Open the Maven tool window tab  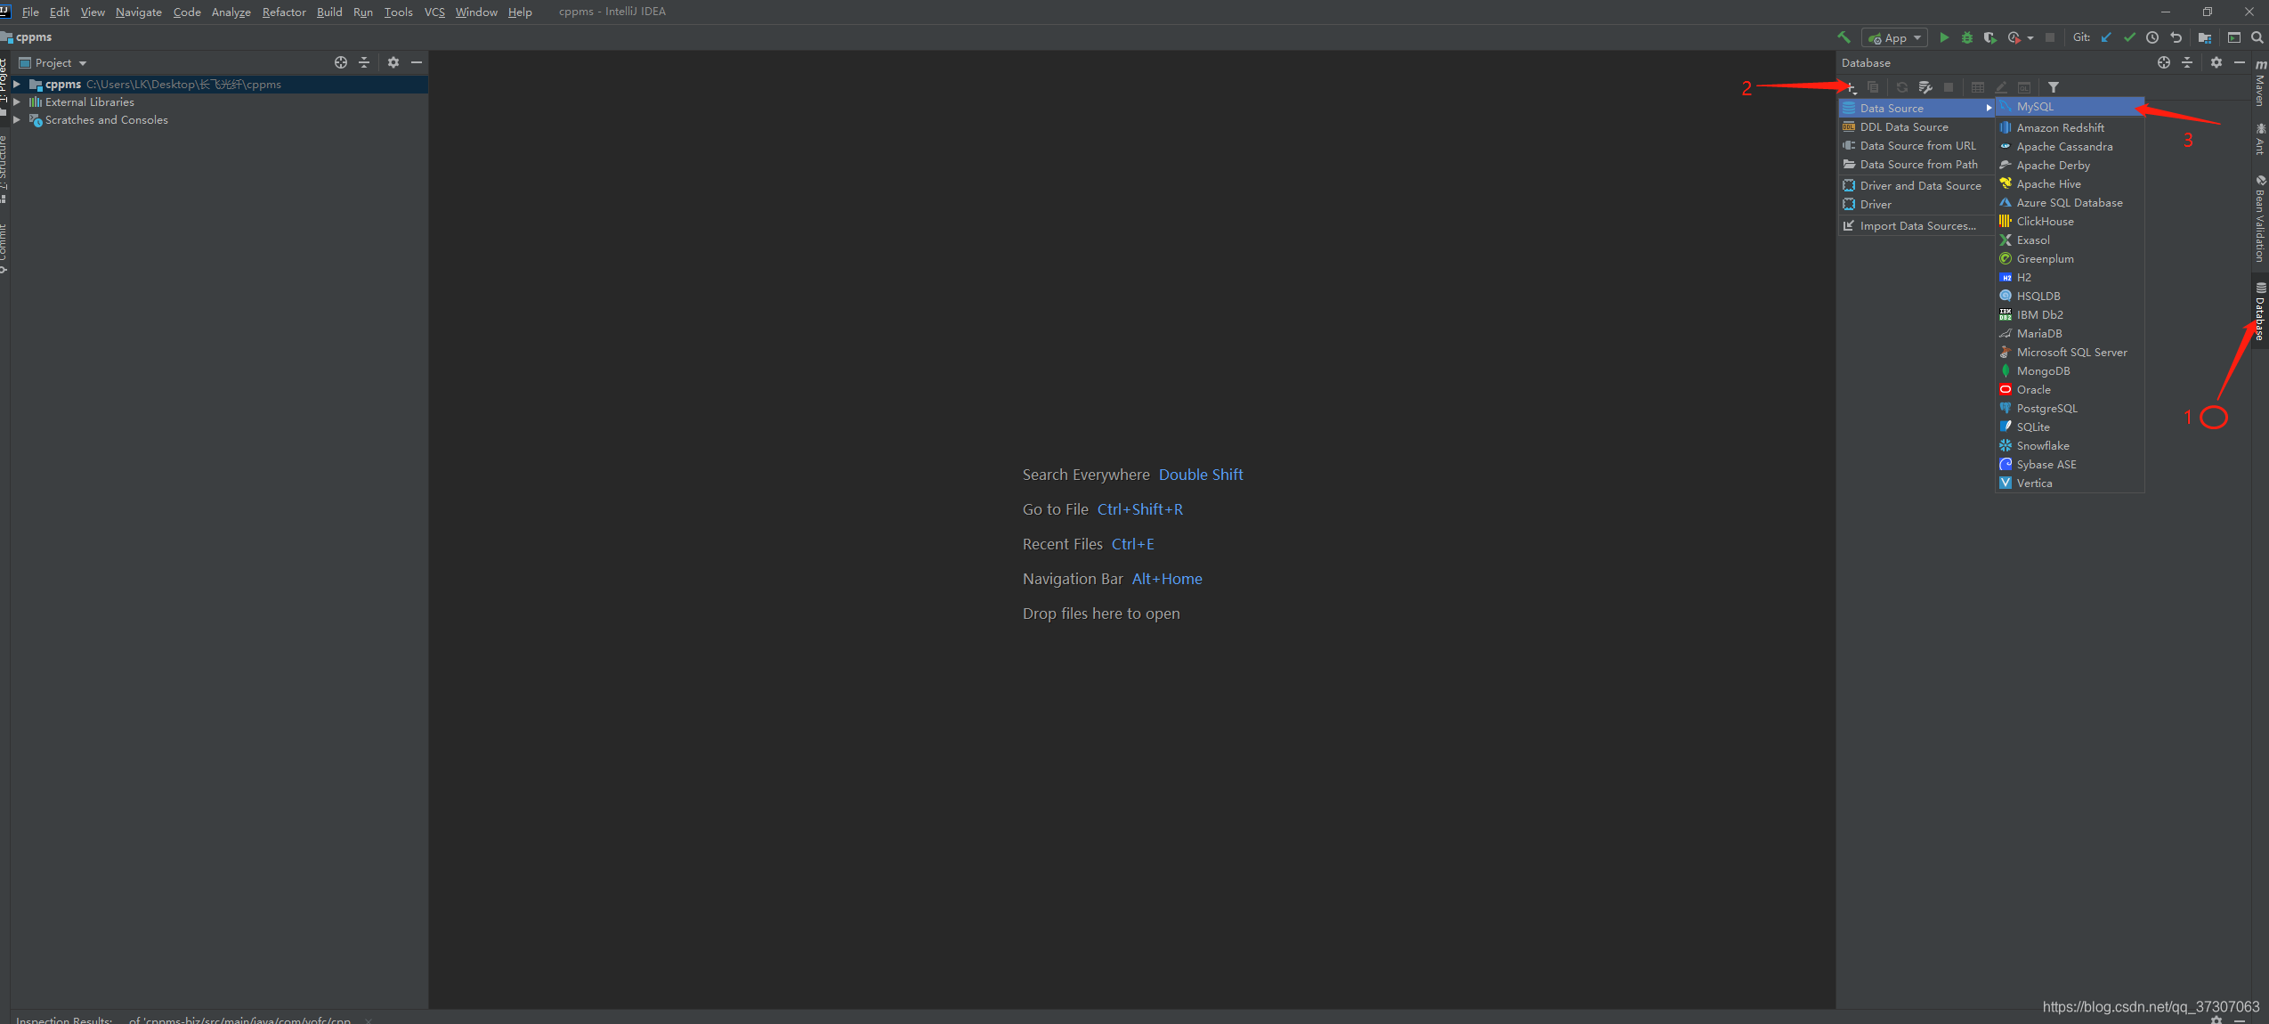point(2260,82)
